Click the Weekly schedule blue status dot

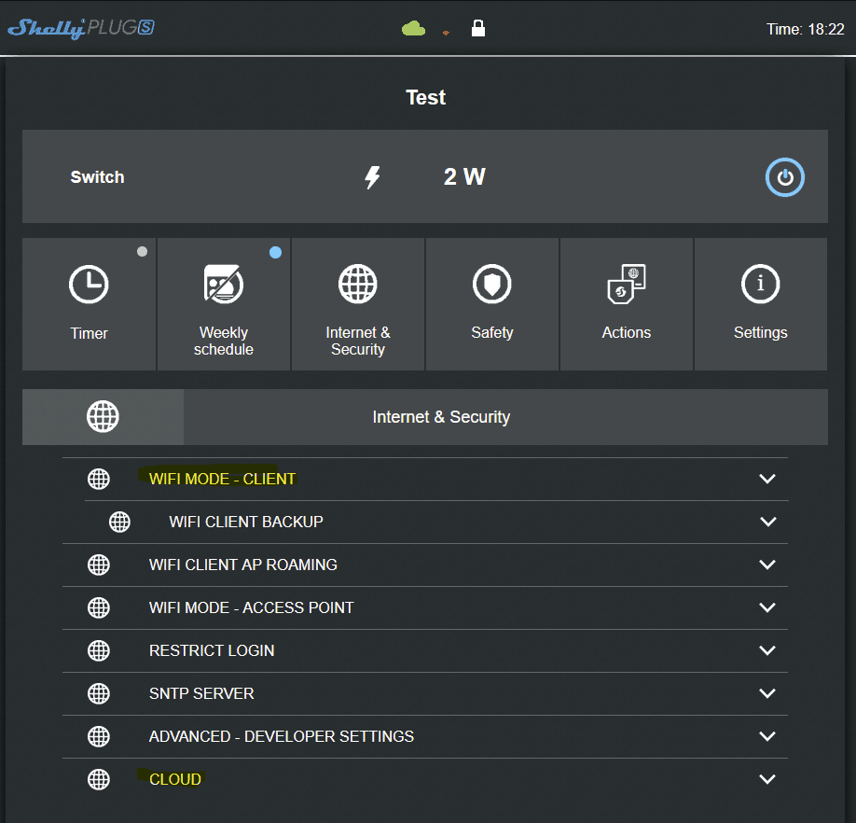pos(276,252)
